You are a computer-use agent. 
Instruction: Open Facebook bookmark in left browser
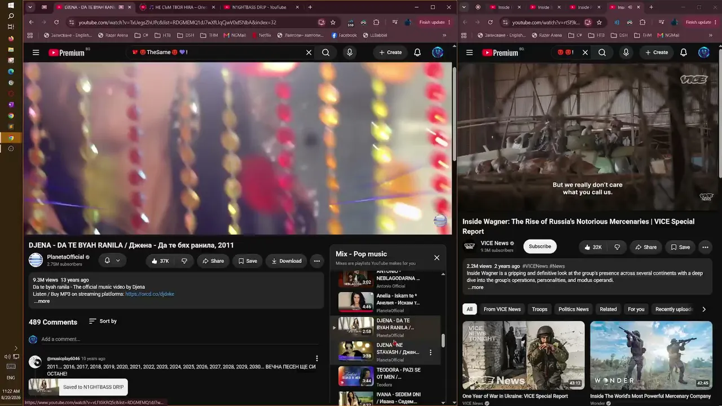coord(344,35)
